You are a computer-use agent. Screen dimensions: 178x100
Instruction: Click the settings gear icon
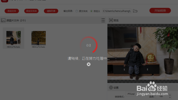(x=111, y=87)
